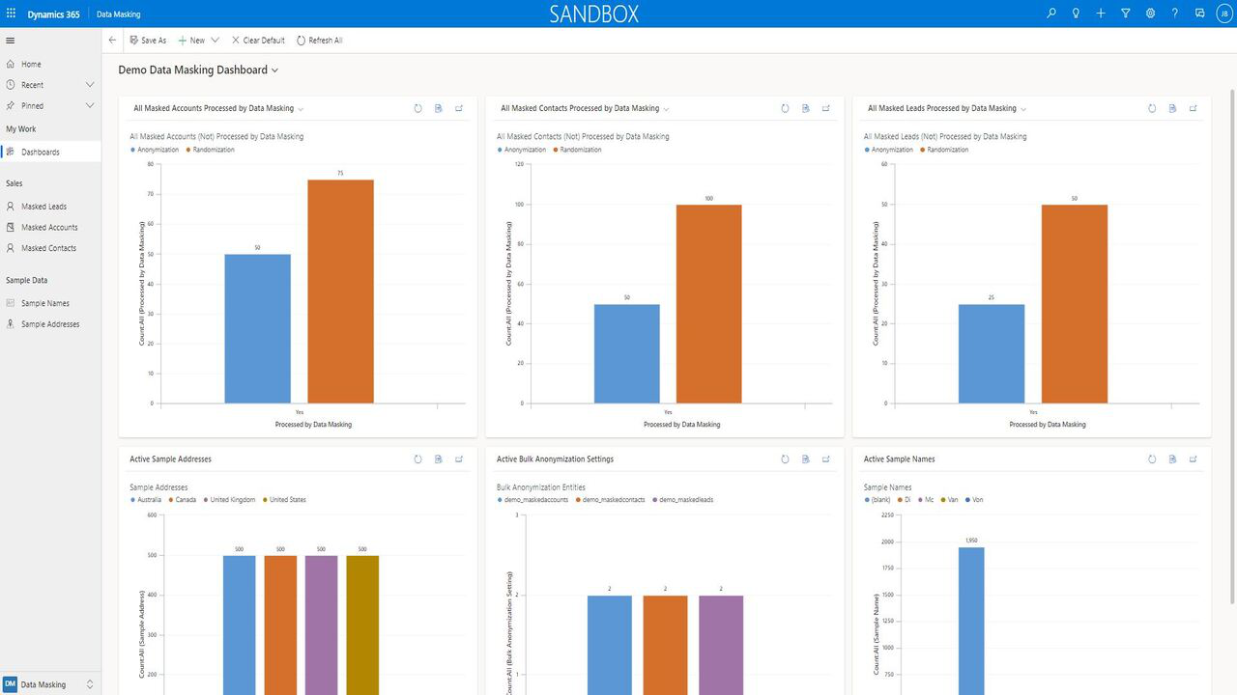Toggle United Kingdom legend in Sample Addresses
This screenshot has height=695, width=1237.
click(x=232, y=500)
